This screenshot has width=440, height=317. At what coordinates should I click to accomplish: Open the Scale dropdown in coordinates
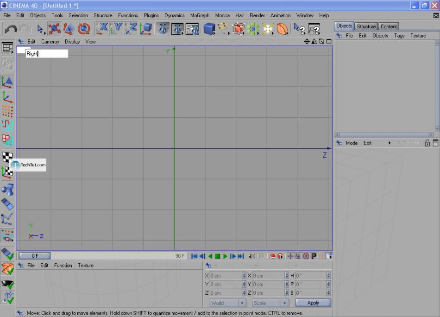pos(270,303)
